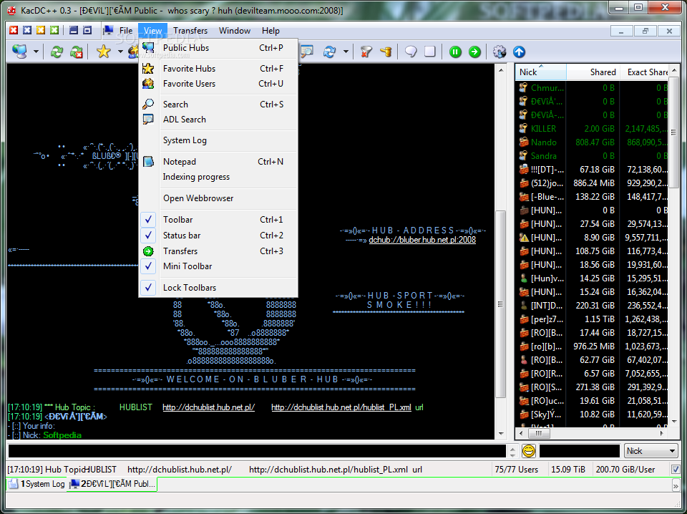The height and width of the screenshot is (514, 687).
Task: Switch to the D€ViL Public hub tab
Action: pyautogui.click(x=112, y=484)
